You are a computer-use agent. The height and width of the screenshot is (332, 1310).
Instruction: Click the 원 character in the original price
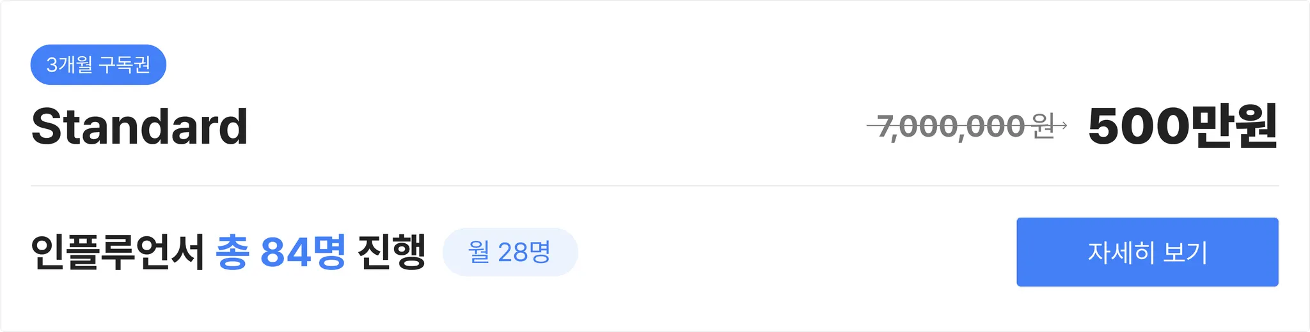coord(1043,126)
